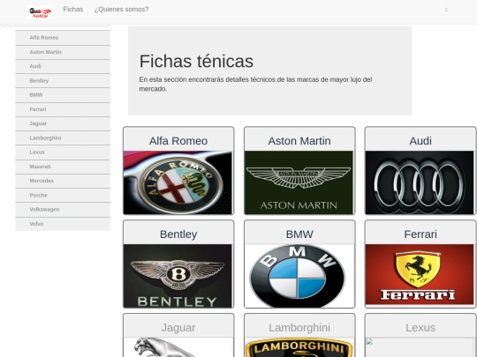Select Aston Martin in the sidebar list
The image size is (477, 357).
pos(63,52)
